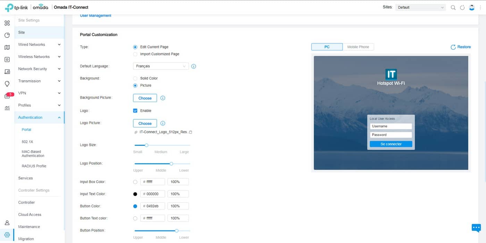Viewport: 486px width, 243px height.
Task: Click the Username field in preview
Action: (391, 126)
